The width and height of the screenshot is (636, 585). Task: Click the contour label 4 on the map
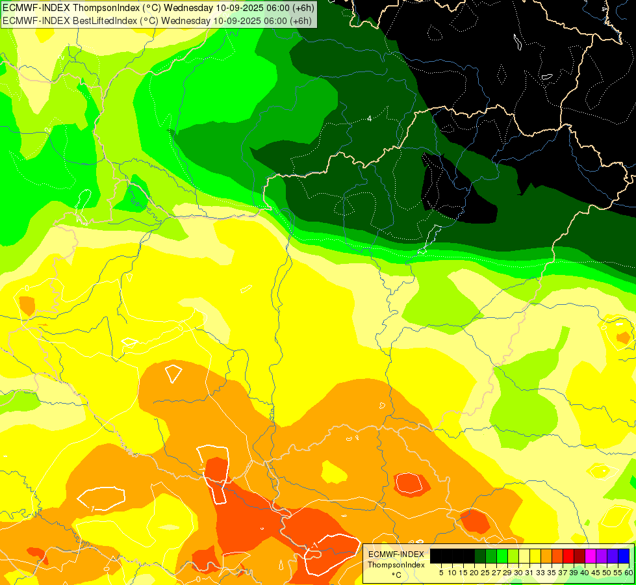[x=370, y=118]
